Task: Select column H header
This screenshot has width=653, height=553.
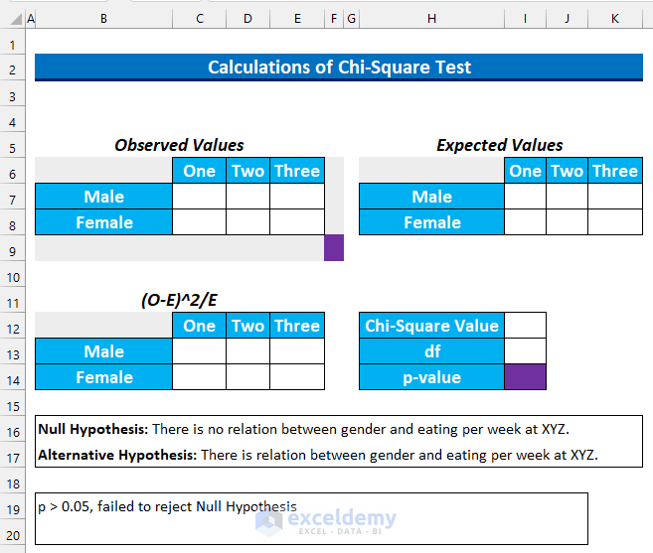Action: [431, 18]
